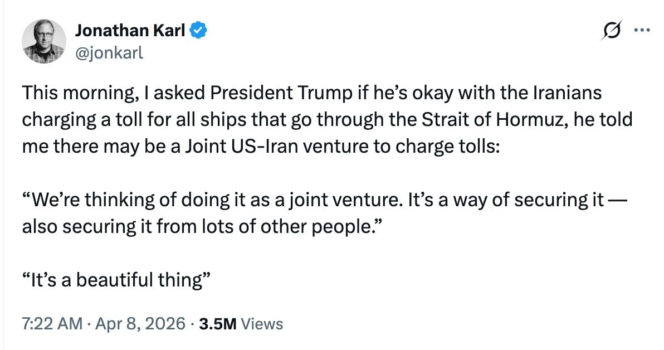Open the Jonathan Karl display name

(x=130, y=31)
